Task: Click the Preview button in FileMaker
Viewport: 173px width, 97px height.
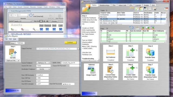Action: (54, 21)
